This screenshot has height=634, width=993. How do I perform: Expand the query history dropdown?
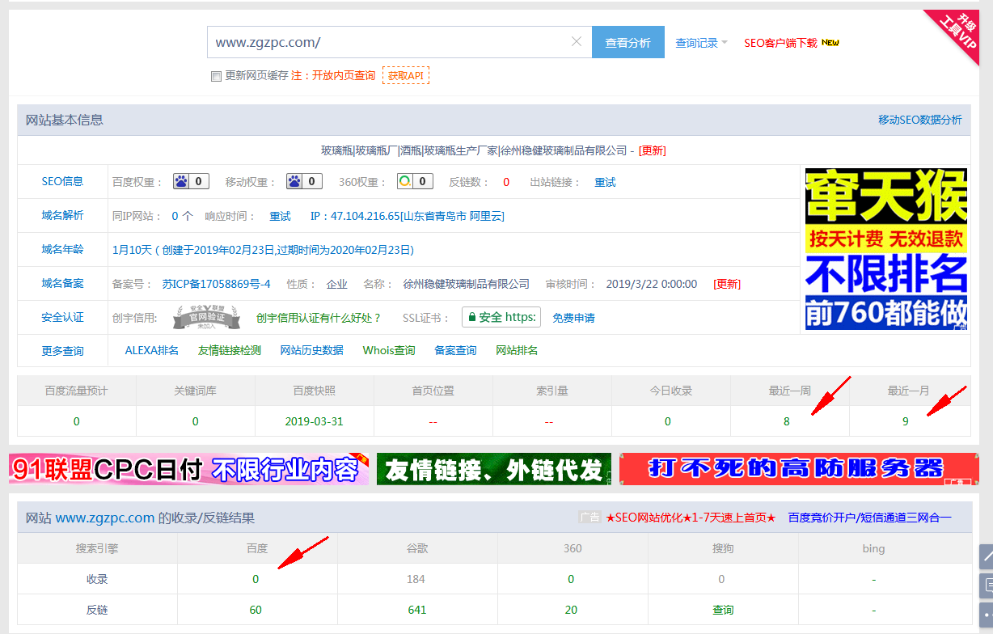[701, 43]
